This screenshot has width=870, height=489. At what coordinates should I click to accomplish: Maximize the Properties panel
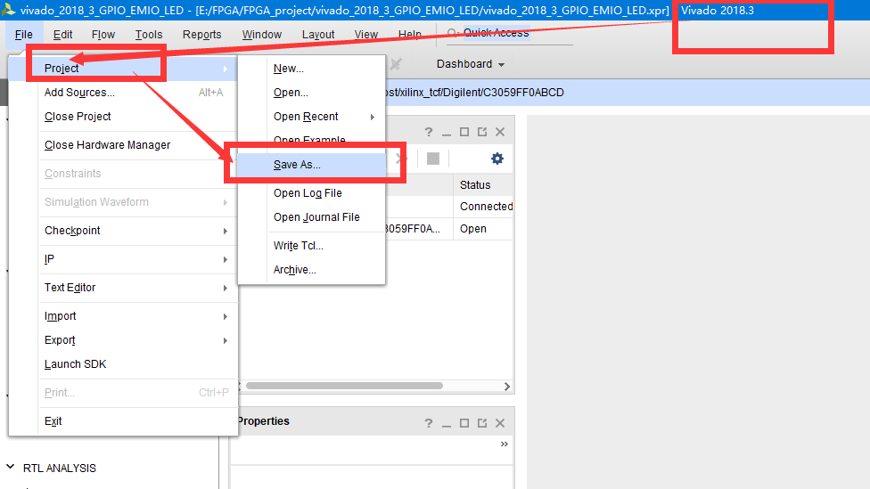tap(464, 423)
